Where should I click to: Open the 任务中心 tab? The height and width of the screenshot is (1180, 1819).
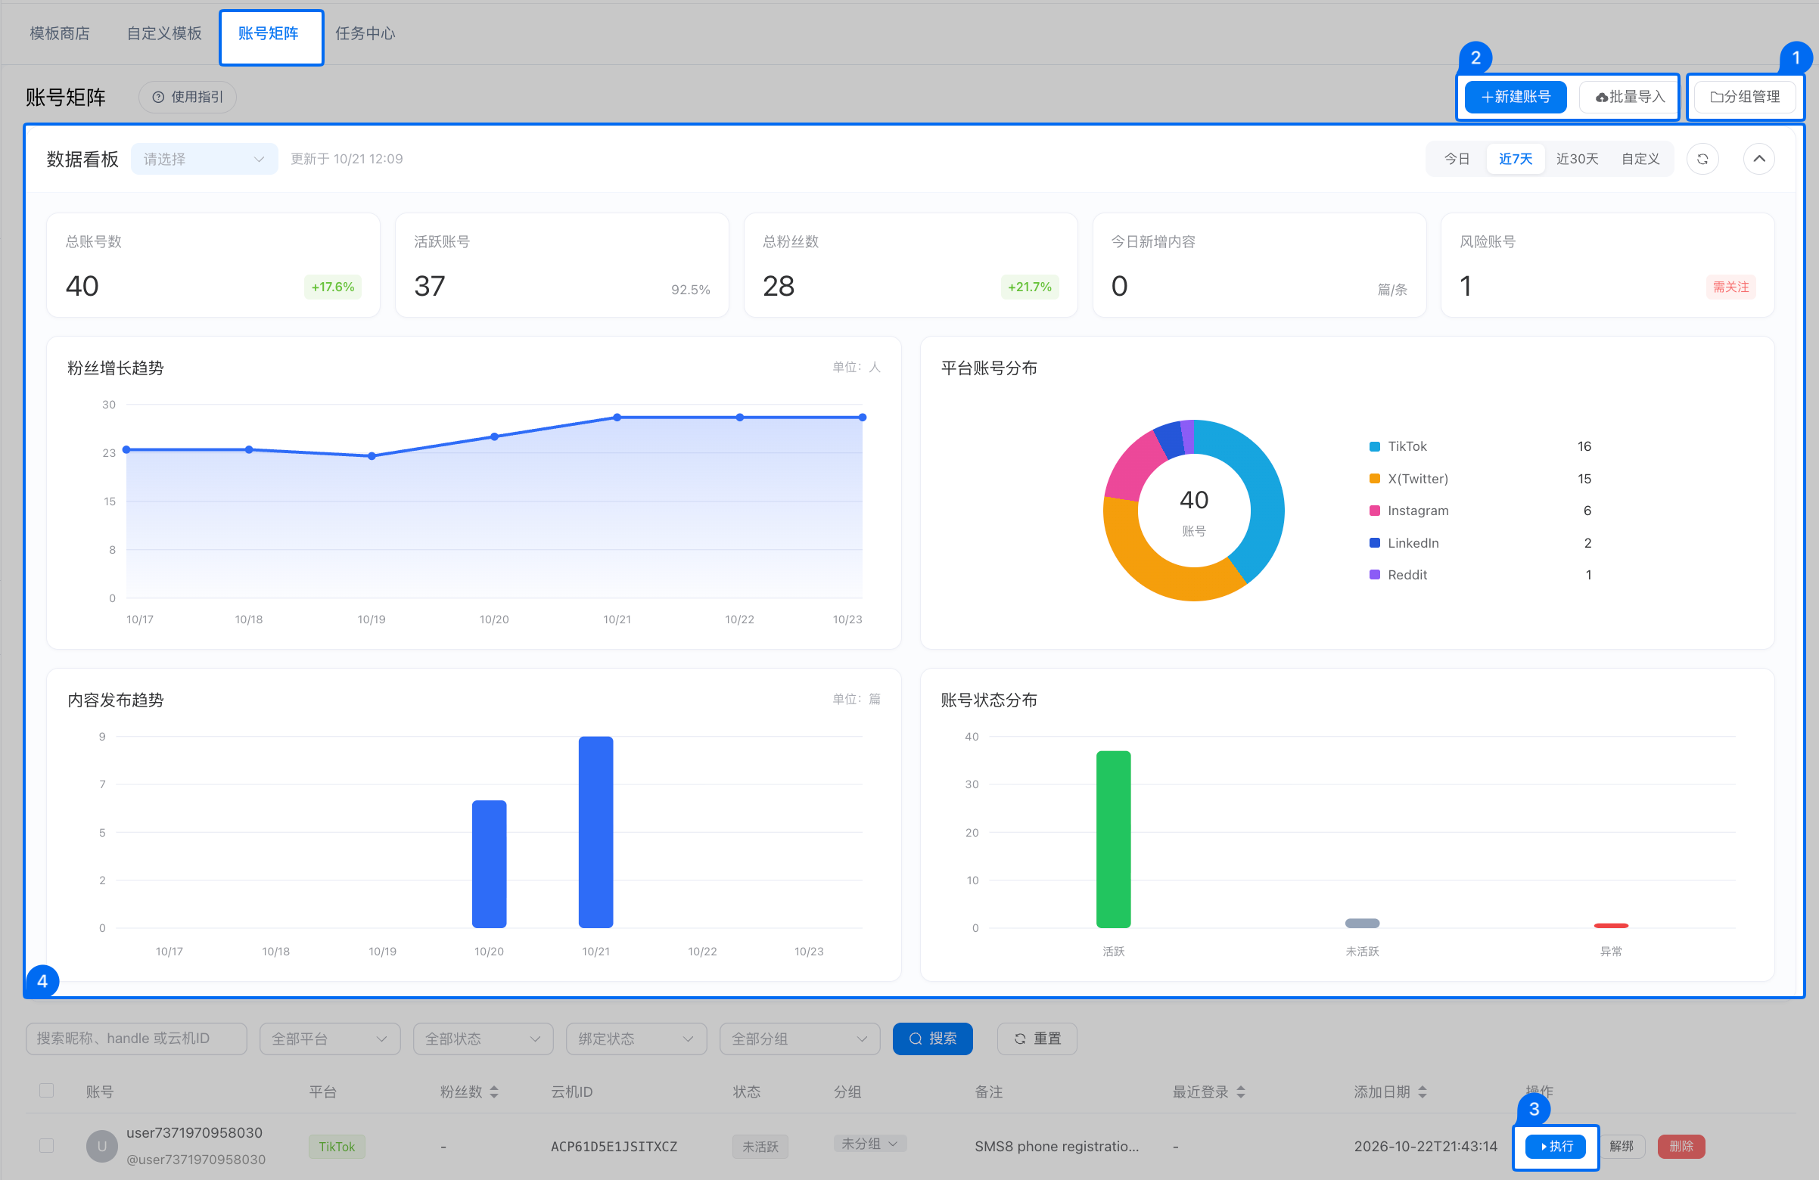coord(365,33)
